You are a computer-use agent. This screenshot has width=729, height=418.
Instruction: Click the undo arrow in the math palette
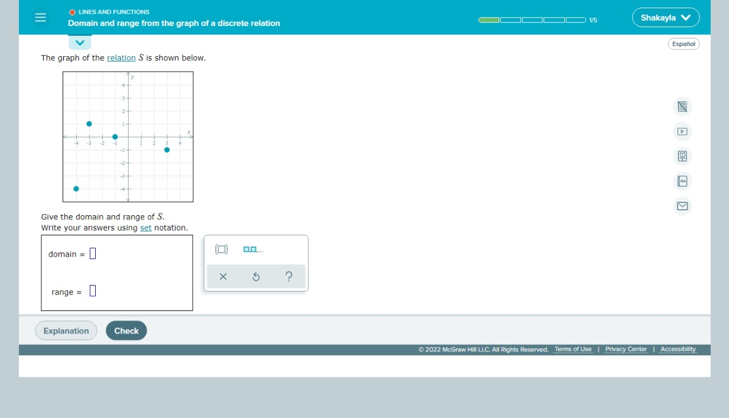(x=256, y=276)
